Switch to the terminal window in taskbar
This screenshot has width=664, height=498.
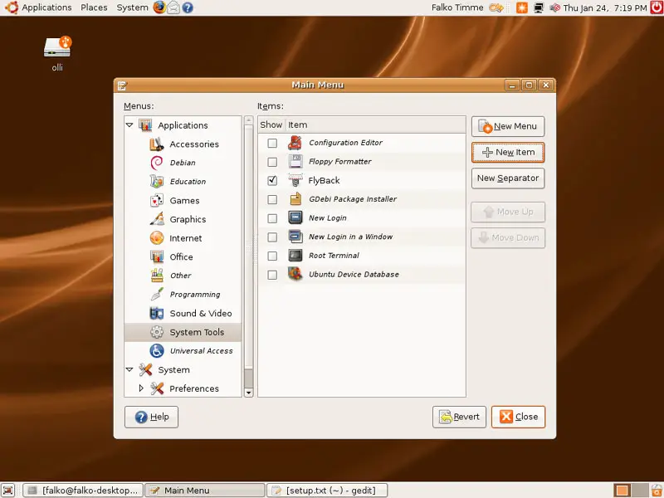pyautogui.click(x=83, y=491)
